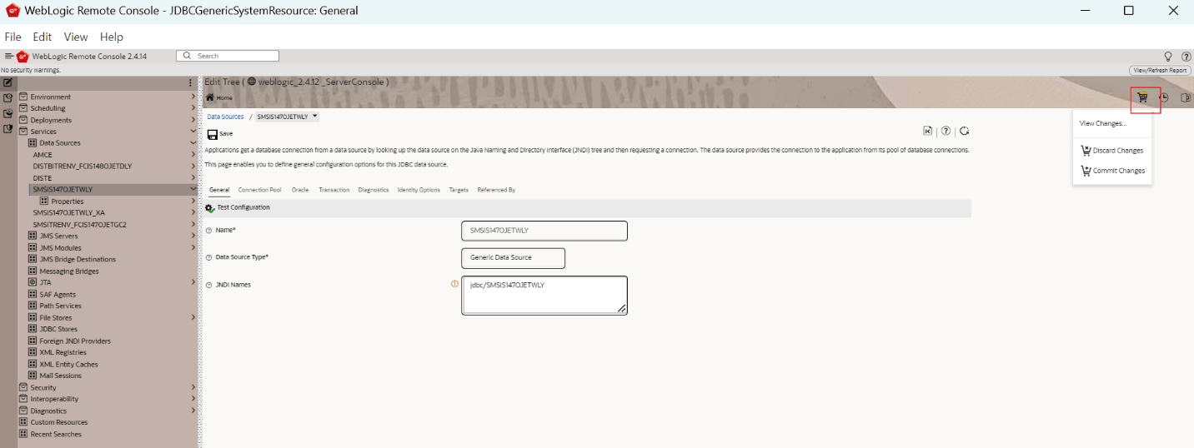Select the second perspective icon in the left strip
This screenshot has width=1194, height=448.
click(x=8, y=97)
